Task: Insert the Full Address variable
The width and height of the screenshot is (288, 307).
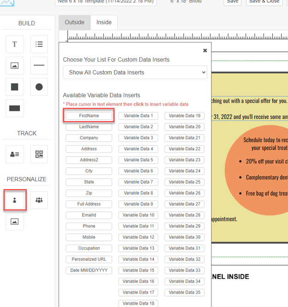Action: coord(89,204)
